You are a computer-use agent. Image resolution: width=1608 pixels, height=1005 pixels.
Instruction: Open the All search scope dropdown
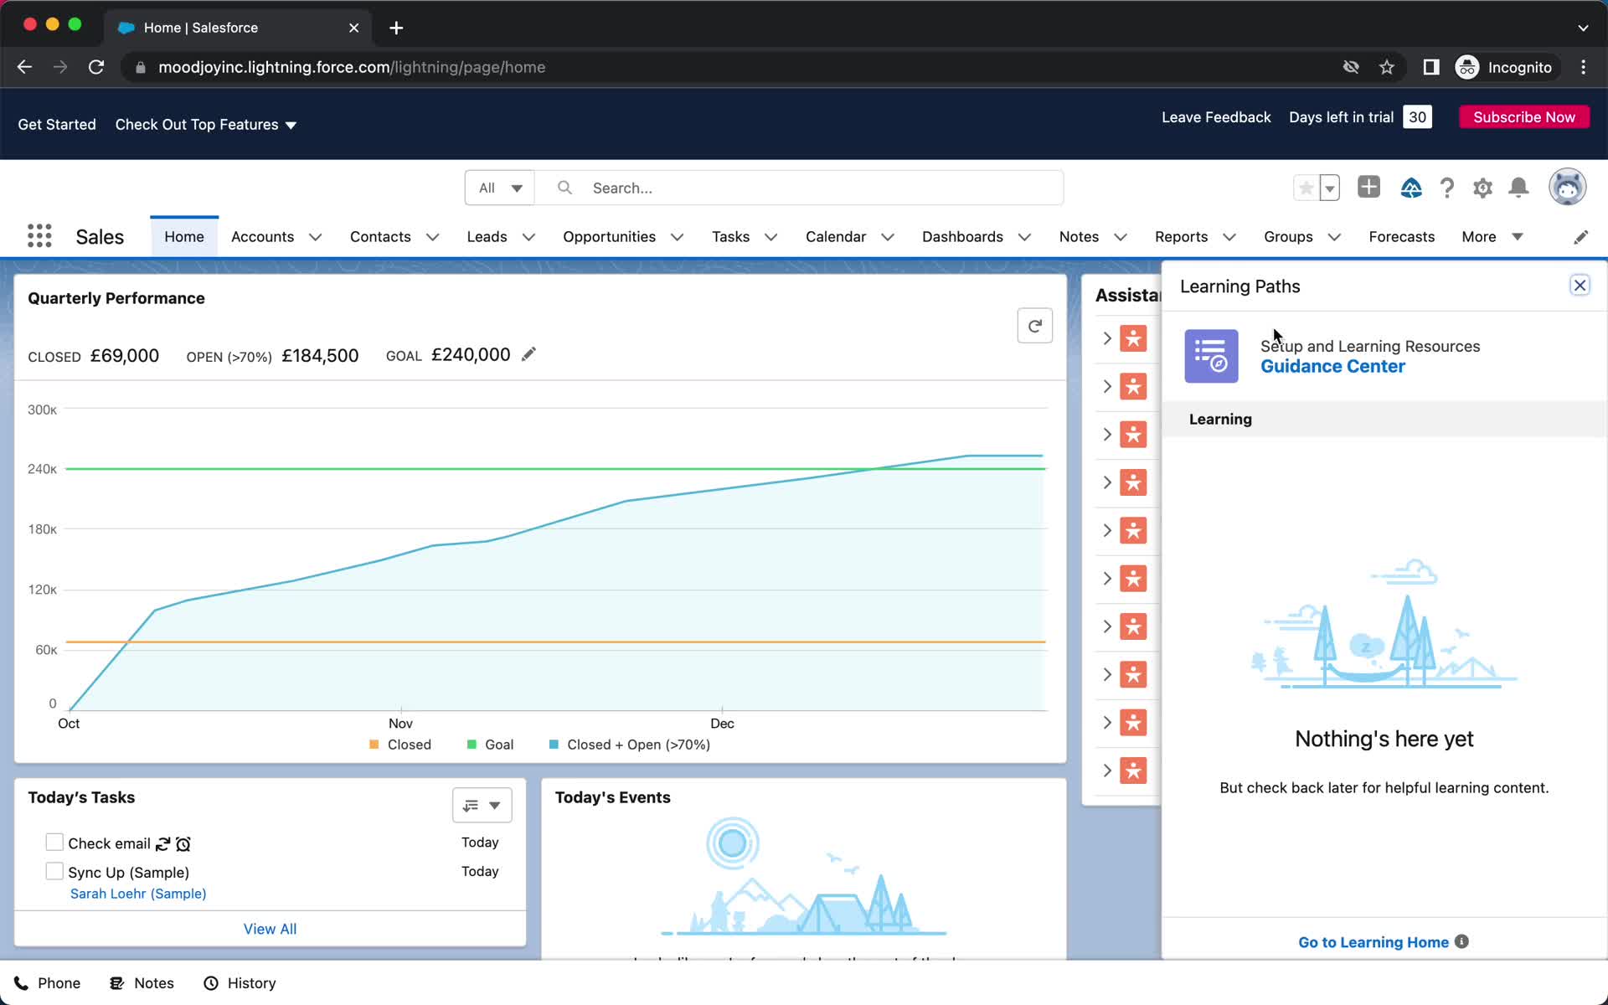click(500, 188)
